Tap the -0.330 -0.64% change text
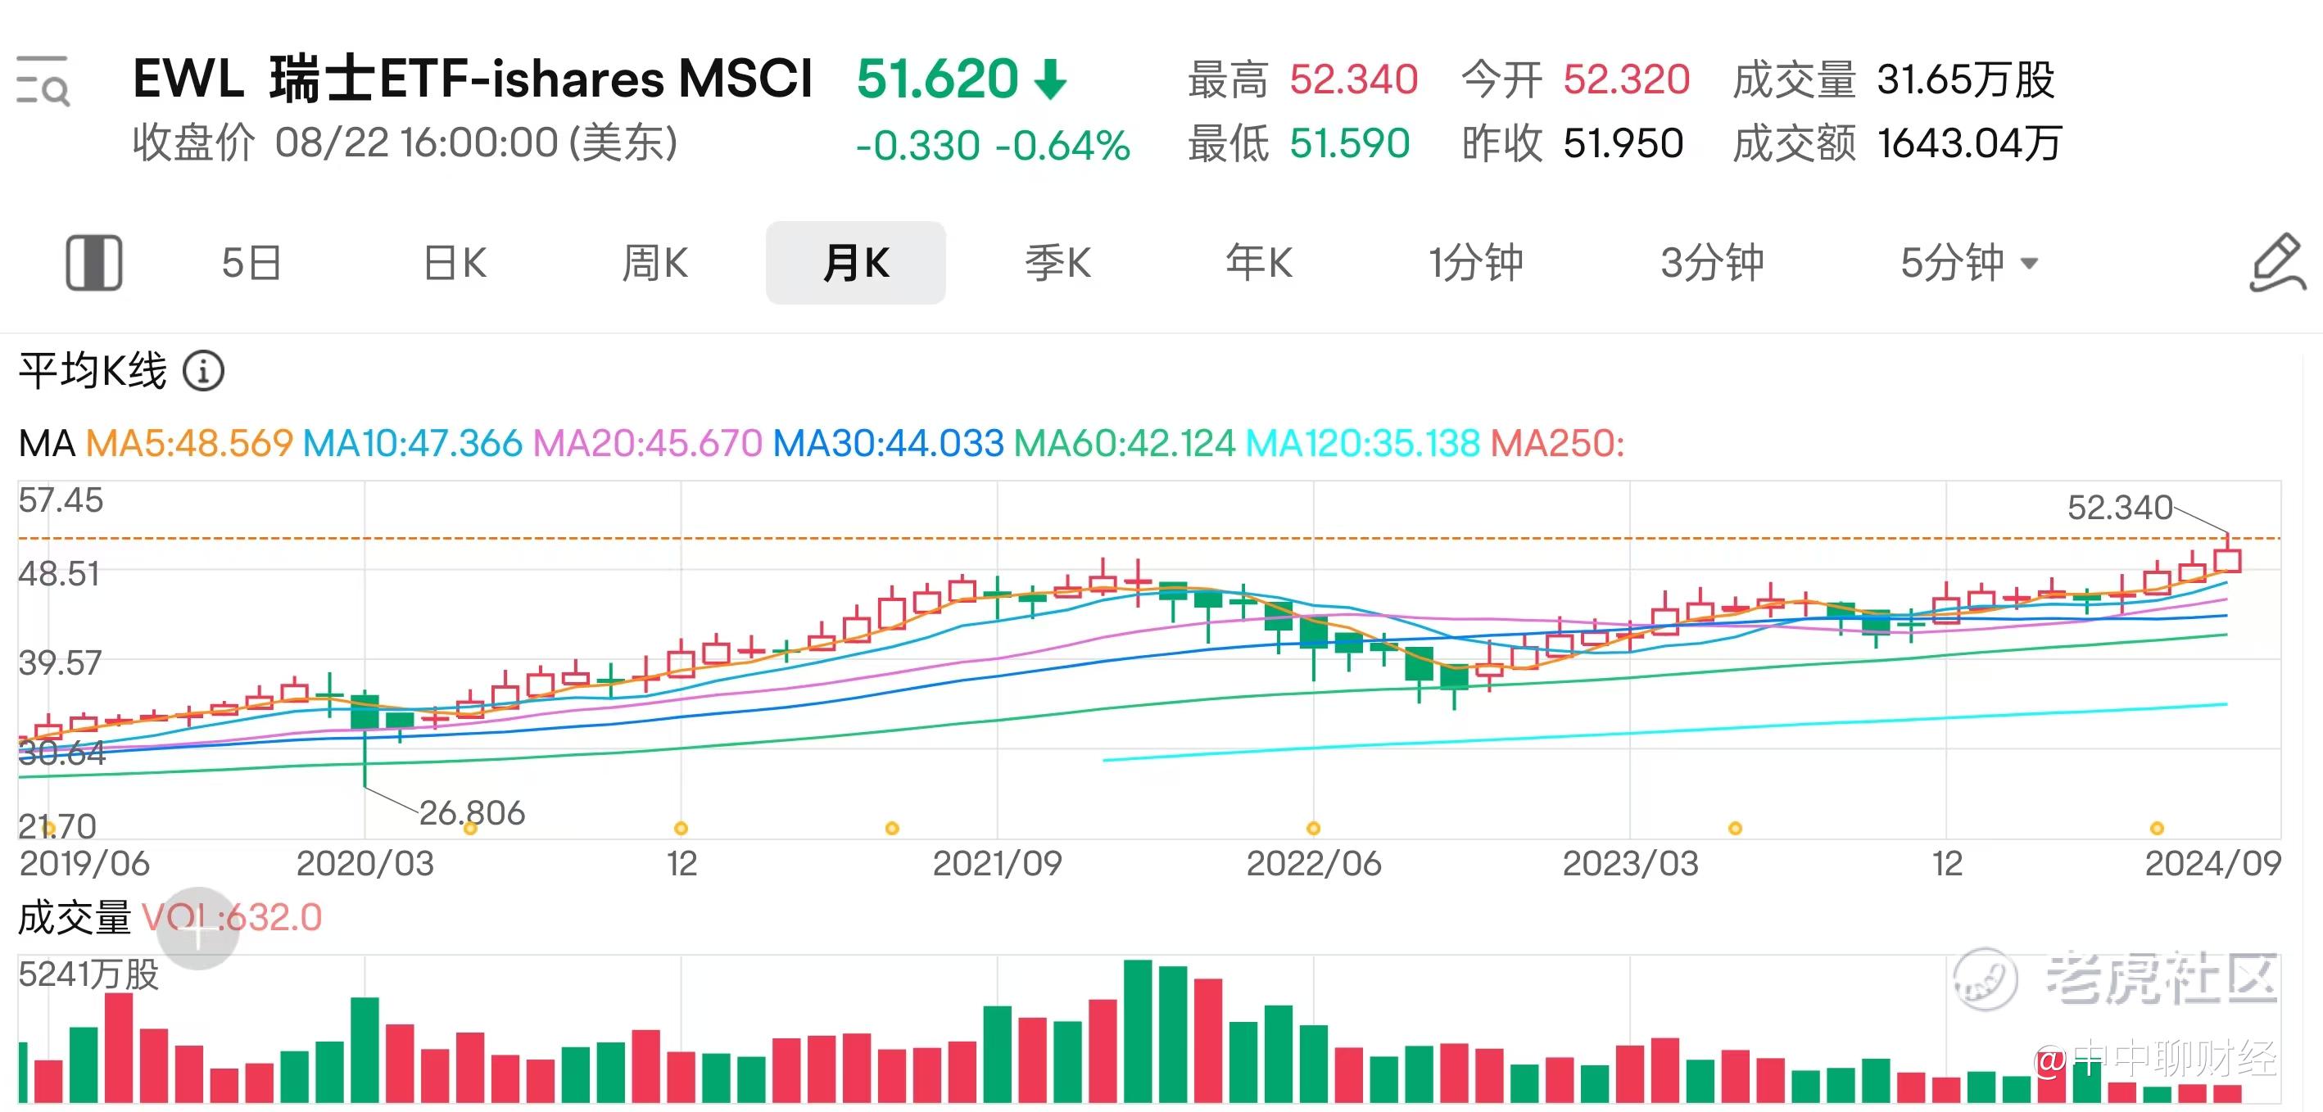2323x1112 pixels. click(993, 145)
